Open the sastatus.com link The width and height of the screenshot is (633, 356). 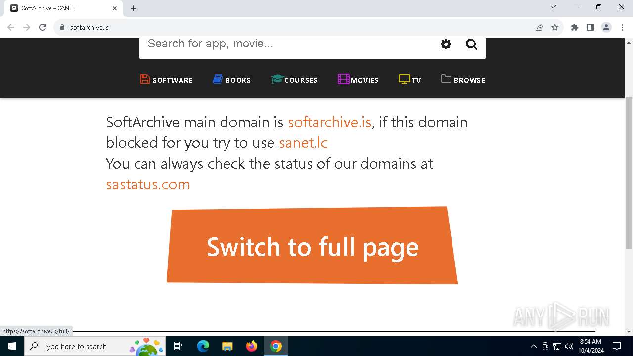tap(148, 184)
